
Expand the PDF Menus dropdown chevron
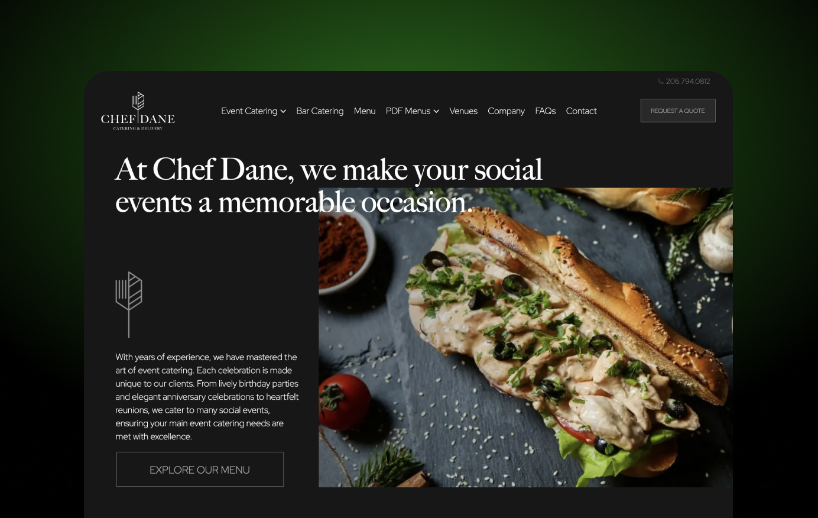(x=436, y=111)
